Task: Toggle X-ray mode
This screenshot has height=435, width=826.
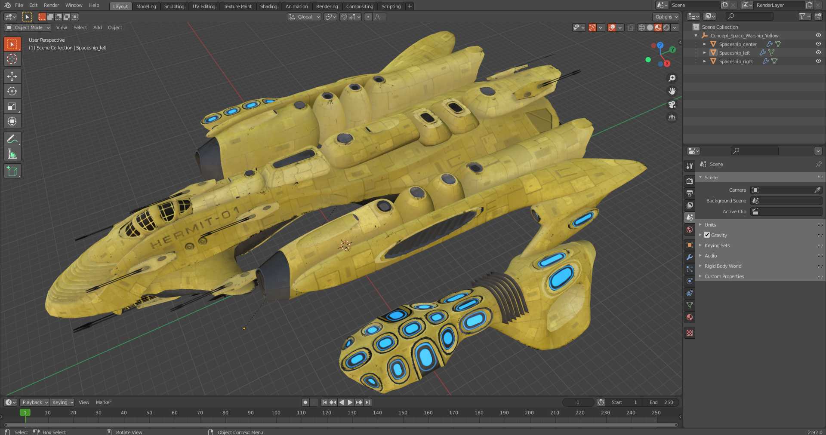Action: coord(631,28)
